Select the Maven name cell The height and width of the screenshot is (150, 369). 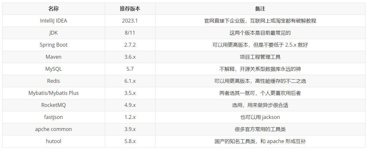pyautogui.click(x=54, y=57)
